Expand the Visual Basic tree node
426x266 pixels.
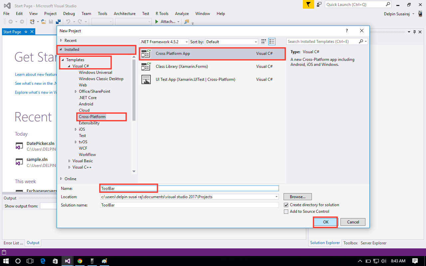[x=70, y=161]
